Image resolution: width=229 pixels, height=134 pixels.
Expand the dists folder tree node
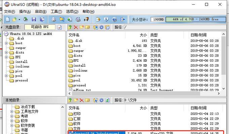[x=6, y=53]
